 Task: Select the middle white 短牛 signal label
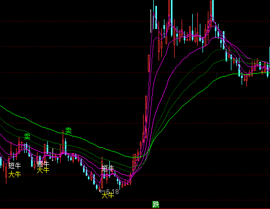coord(43,164)
